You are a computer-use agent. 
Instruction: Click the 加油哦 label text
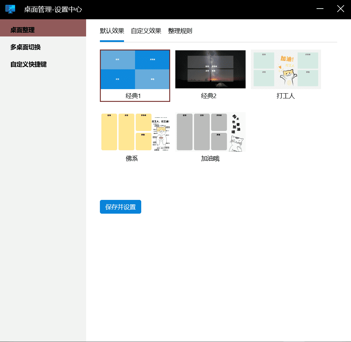[210, 159]
